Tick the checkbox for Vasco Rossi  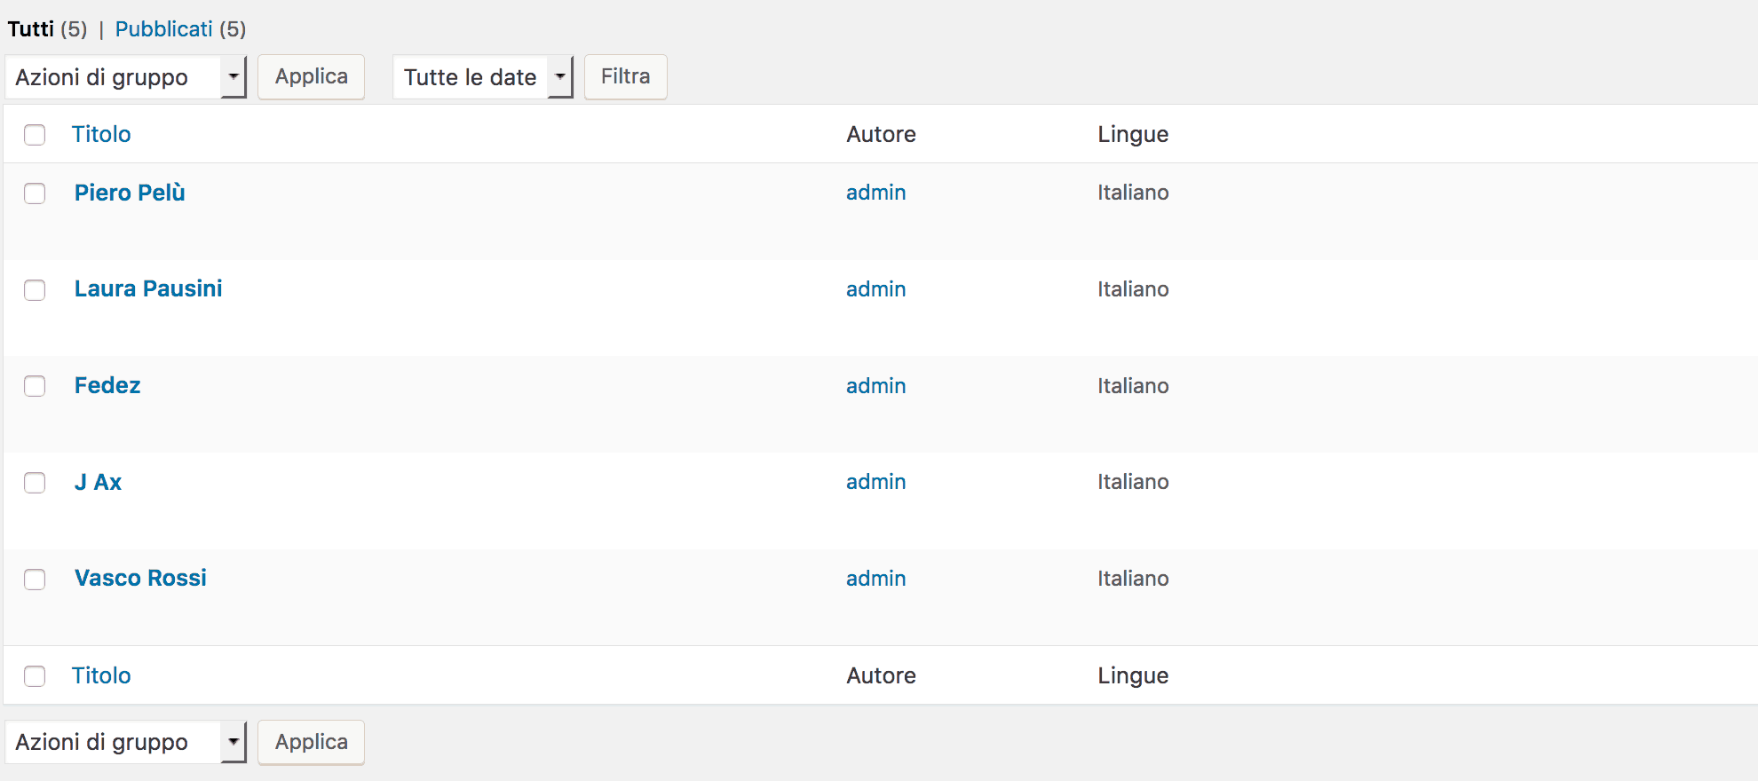[35, 580]
